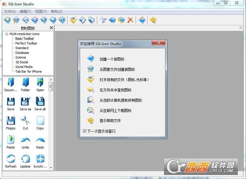The height and width of the screenshot is (179, 246).
Task: Close the welcome dialog with red X
Action: coord(159,43)
